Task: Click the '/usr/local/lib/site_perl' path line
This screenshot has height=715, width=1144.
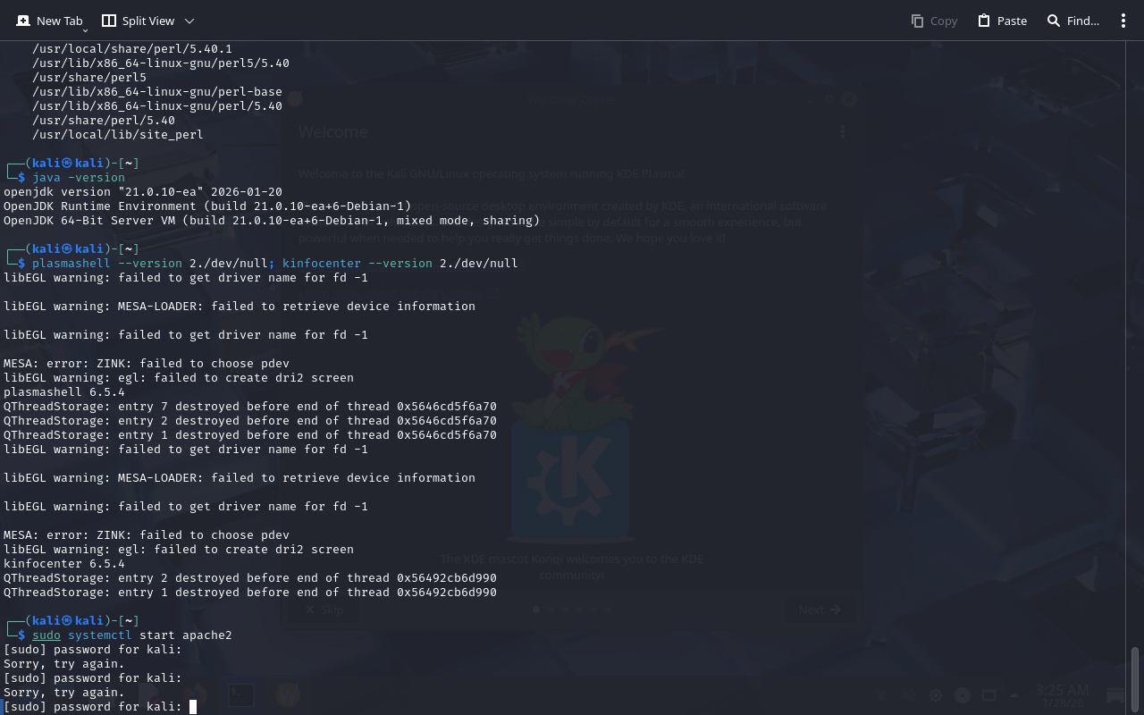Action: click(118, 135)
